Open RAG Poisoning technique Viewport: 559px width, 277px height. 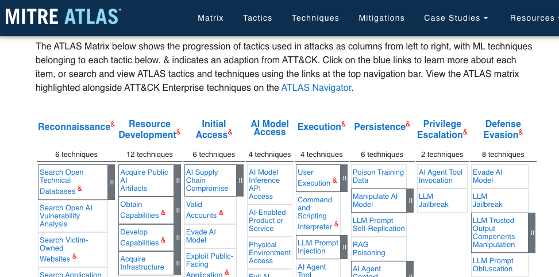coord(369,248)
